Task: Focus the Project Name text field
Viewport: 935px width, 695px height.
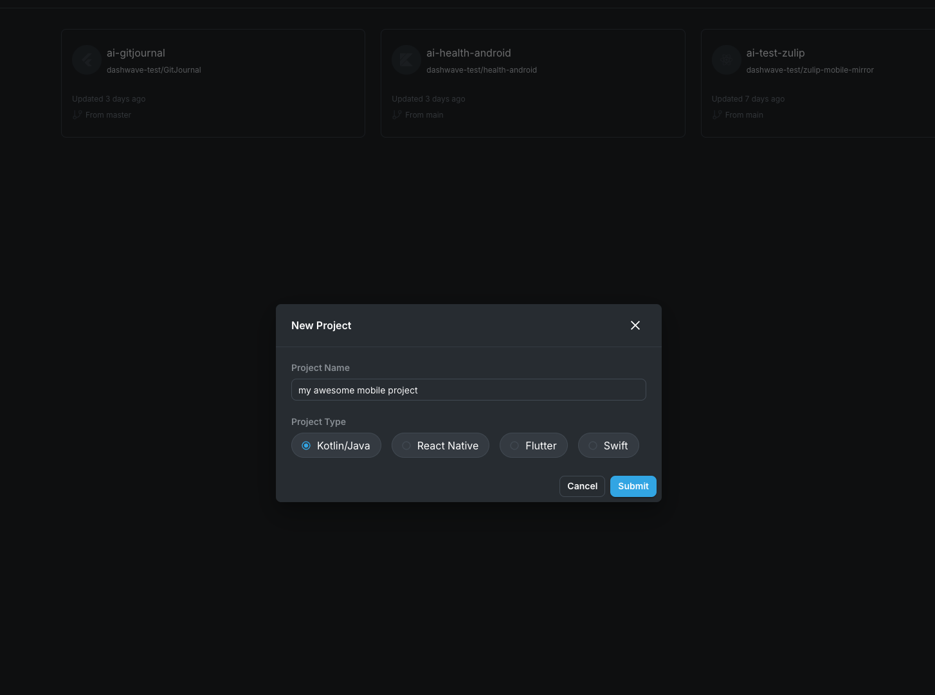Action: click(468, 390)
